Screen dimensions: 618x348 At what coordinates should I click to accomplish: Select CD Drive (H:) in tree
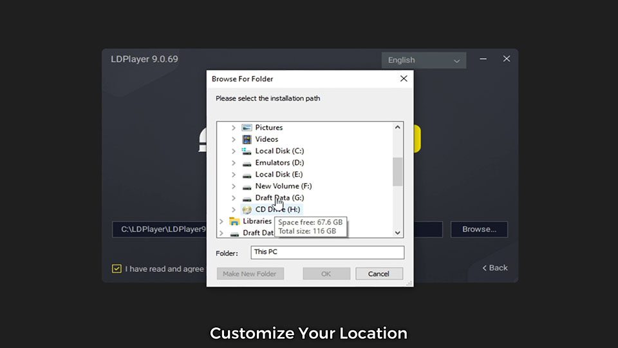tap(277, 209)
